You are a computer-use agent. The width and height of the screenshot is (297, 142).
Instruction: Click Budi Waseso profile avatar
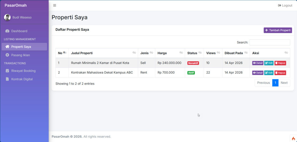(7, 17)
